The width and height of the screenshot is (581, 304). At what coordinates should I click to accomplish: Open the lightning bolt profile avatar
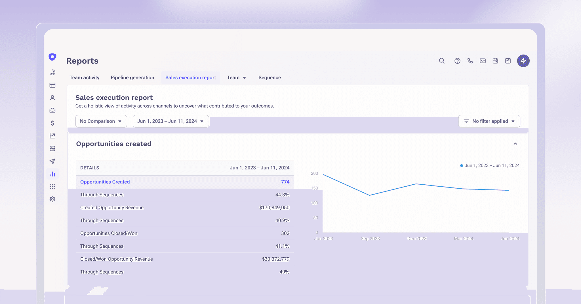523,61
